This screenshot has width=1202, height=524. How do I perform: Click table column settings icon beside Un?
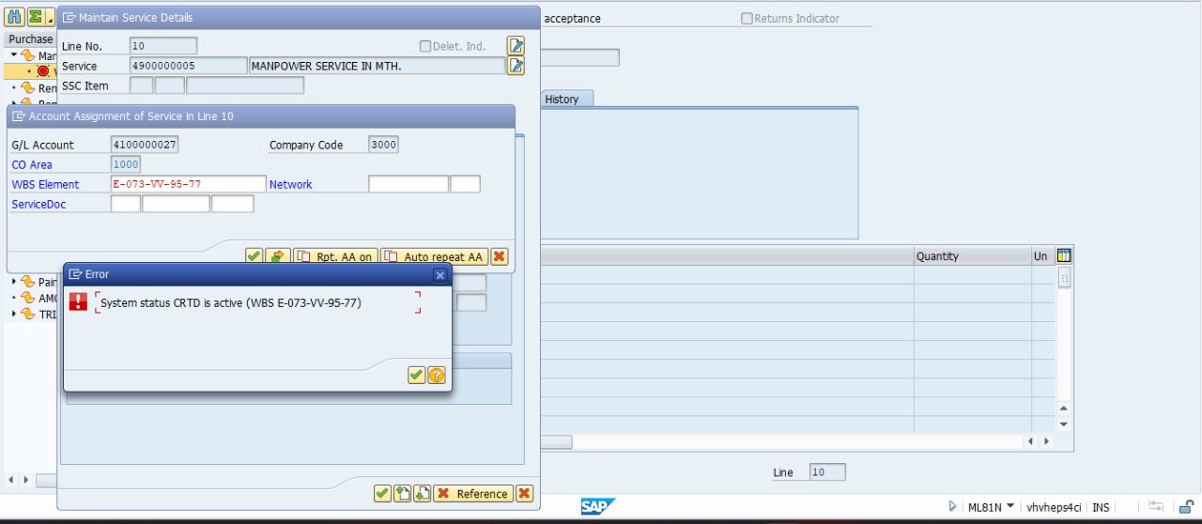[x=1064, y=255]
